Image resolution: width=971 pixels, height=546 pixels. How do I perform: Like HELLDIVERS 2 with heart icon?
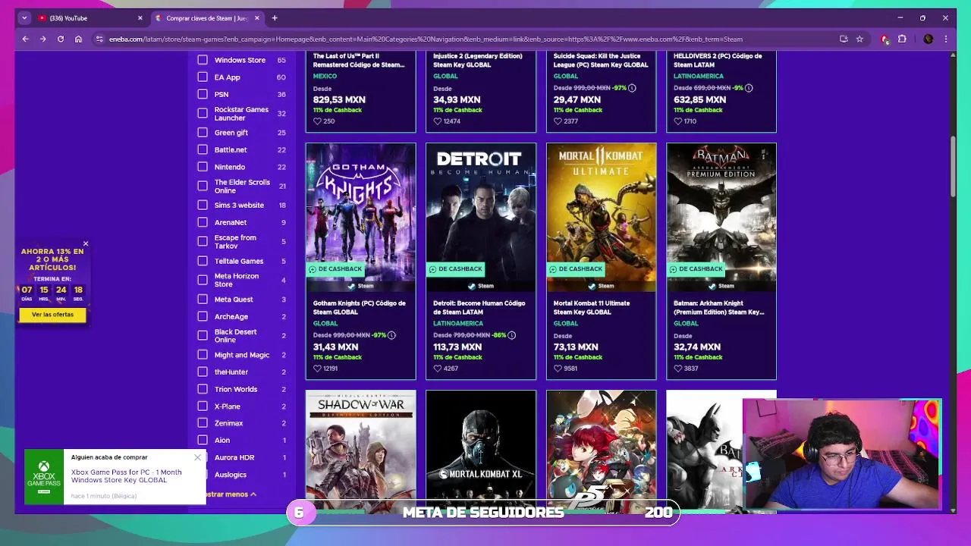pyautogui.click(x=678, y=121)
